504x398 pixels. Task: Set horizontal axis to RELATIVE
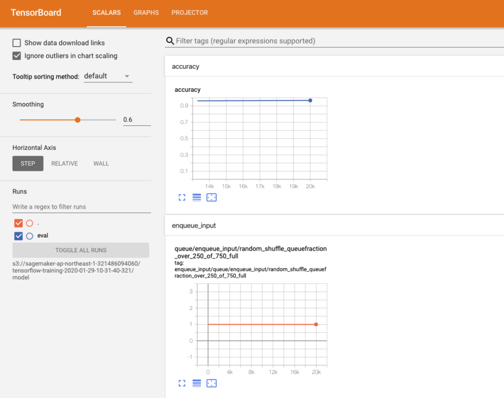(64, 163)
